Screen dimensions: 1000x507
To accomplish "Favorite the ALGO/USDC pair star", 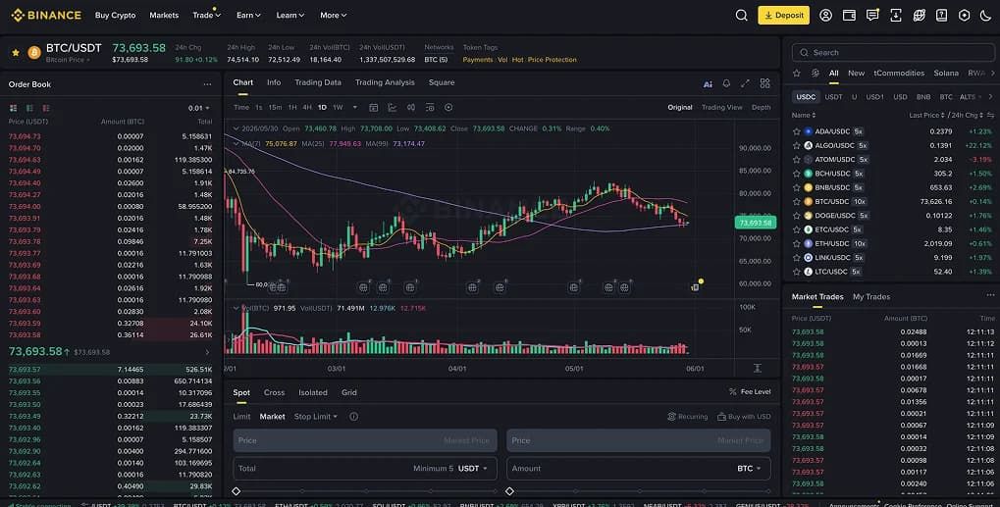I will [x=797, y=145].
